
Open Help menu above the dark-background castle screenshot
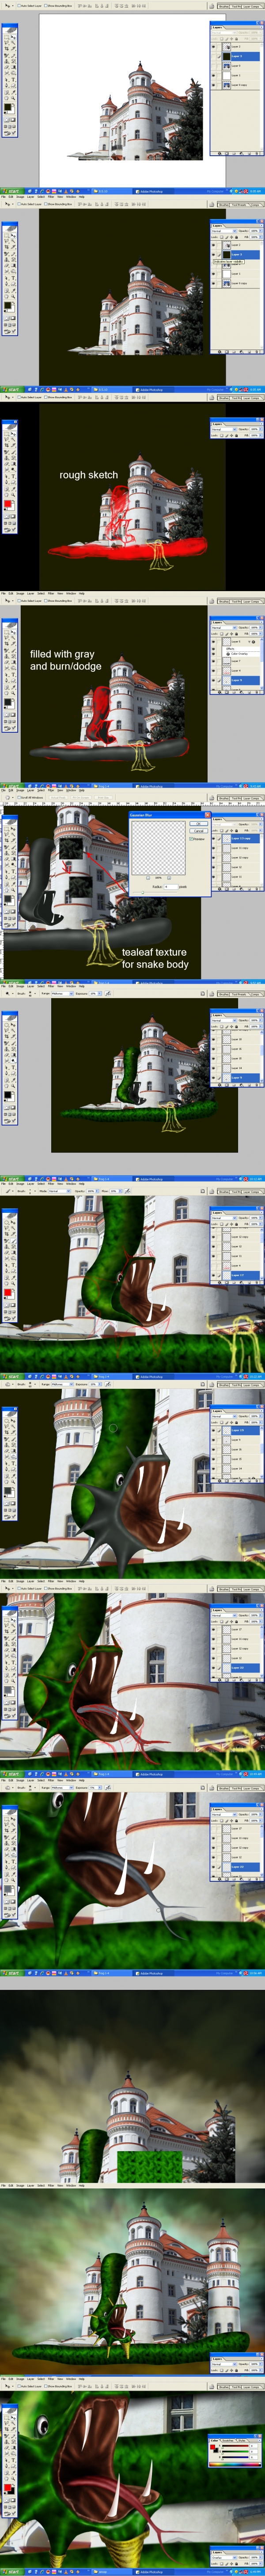tap(83, 196)
